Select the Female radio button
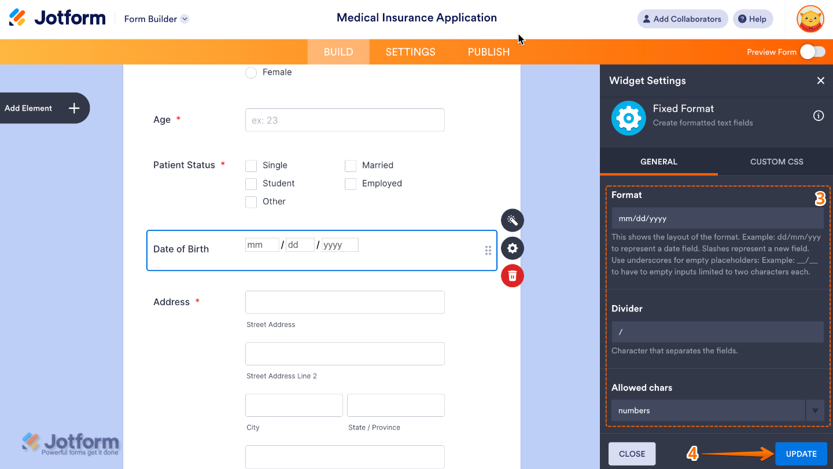 coord(251,72)
